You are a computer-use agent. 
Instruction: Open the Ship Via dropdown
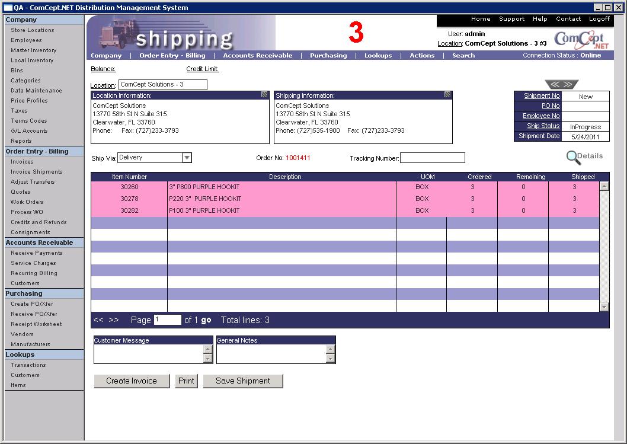(x=187, y=158)
